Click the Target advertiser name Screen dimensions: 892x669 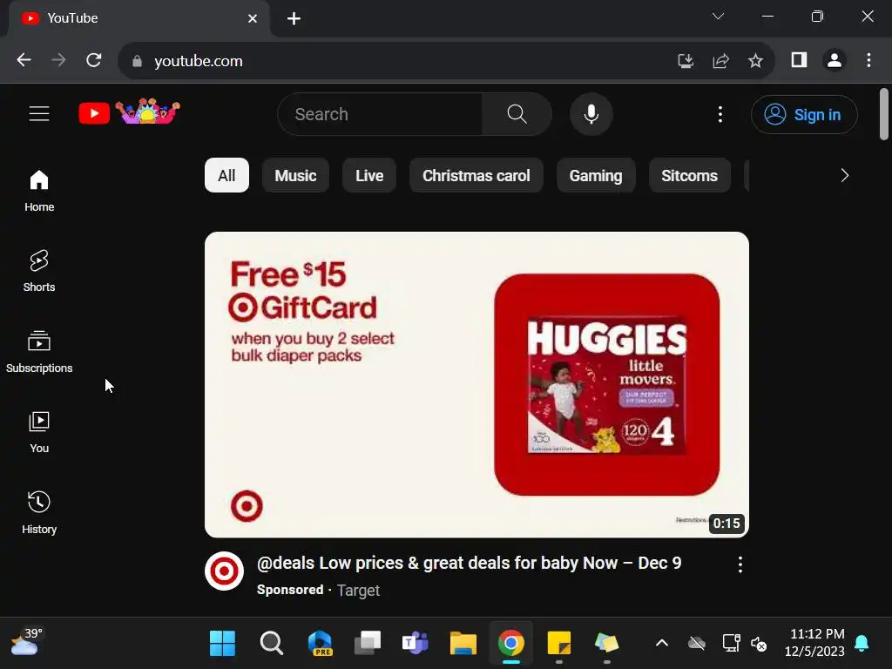(x=358, y=591)
